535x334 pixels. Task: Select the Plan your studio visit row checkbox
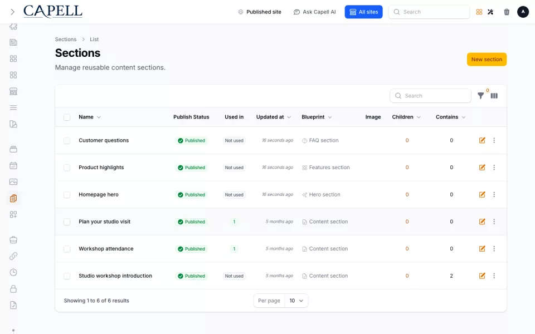[67, 222]
